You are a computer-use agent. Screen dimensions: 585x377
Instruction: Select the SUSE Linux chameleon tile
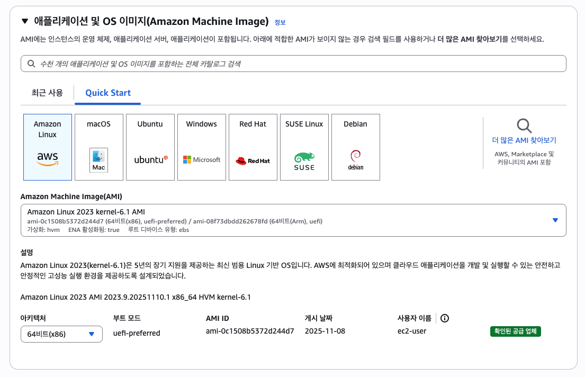pos(304,147)
